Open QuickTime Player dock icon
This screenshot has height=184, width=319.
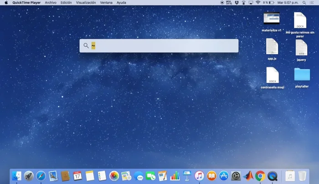(273, 175)
